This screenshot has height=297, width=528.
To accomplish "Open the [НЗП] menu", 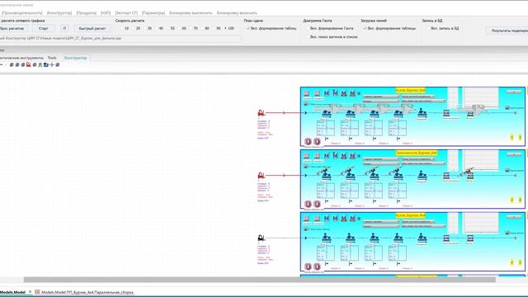I will (106, 13).
